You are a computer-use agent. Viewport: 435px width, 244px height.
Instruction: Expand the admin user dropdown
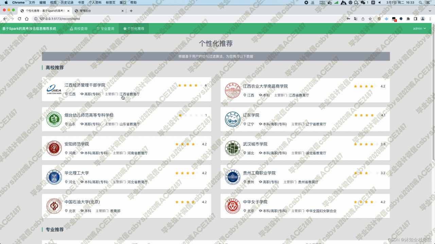tap(419, 29)
